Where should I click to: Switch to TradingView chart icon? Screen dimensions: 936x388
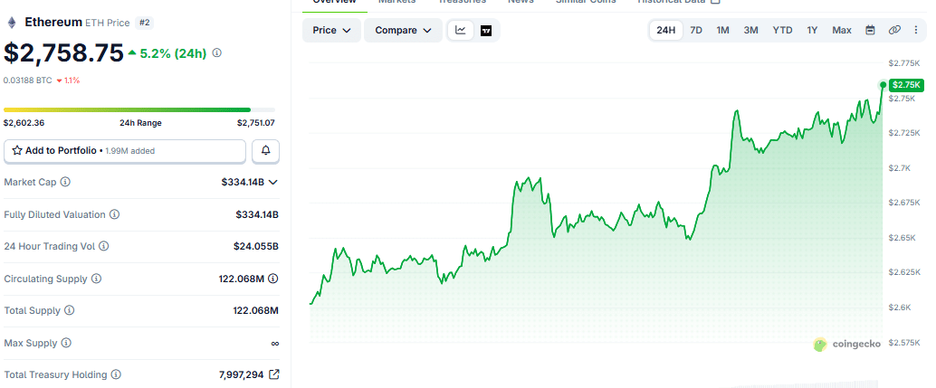(486, 31)
